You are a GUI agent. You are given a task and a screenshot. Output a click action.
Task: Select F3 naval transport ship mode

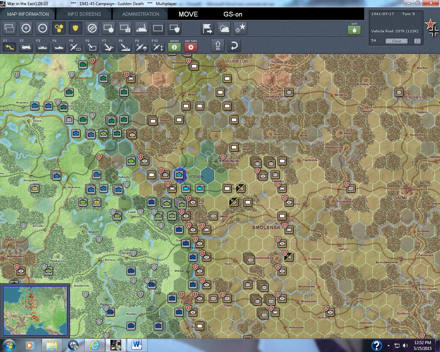point(43,47)
